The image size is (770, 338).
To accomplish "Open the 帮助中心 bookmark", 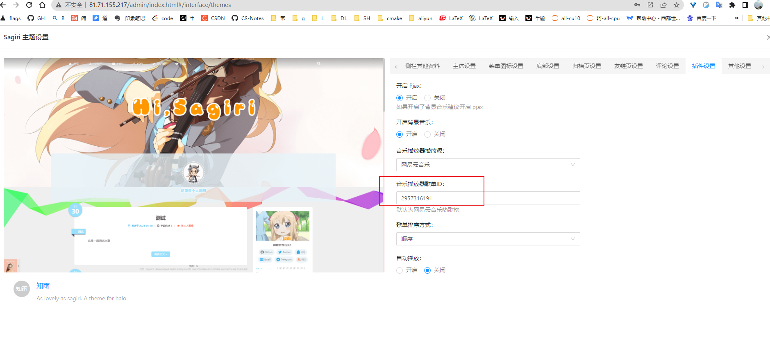I will (653, 18).
